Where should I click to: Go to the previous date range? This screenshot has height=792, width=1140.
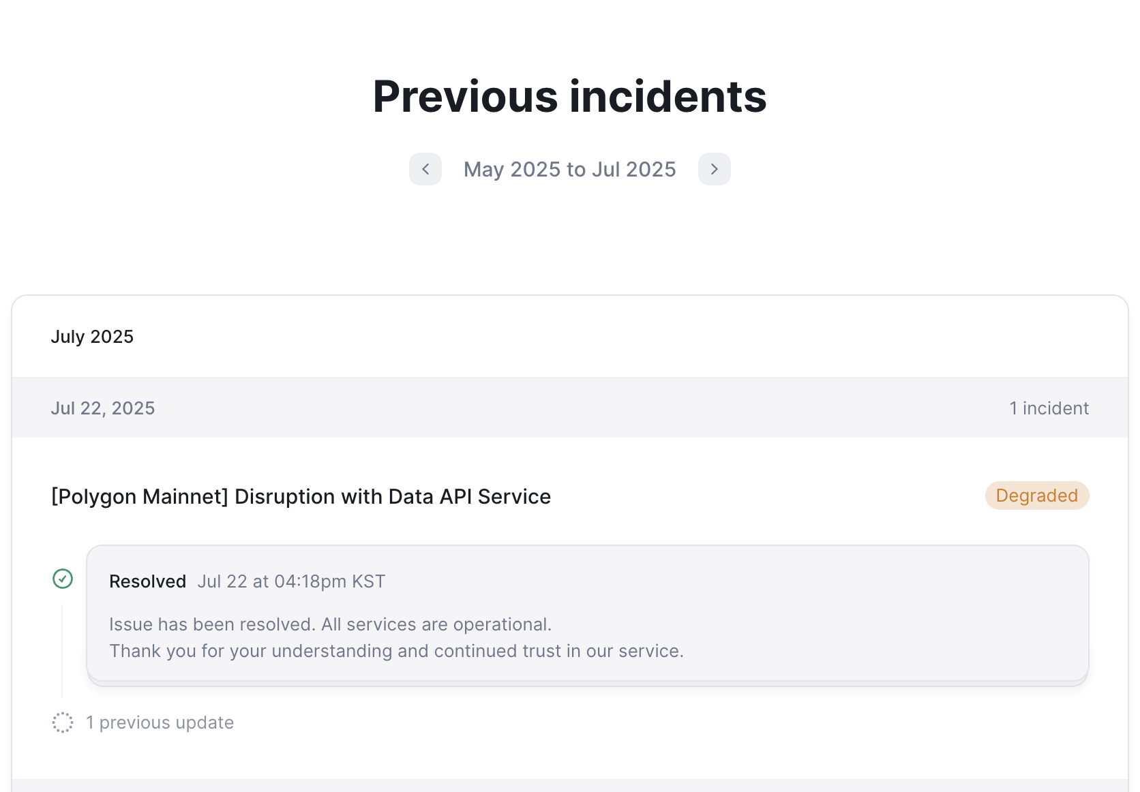tap(425, 169)
